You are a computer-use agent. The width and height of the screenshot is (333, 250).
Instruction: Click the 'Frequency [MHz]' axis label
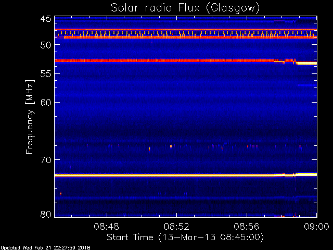point(30,117)
